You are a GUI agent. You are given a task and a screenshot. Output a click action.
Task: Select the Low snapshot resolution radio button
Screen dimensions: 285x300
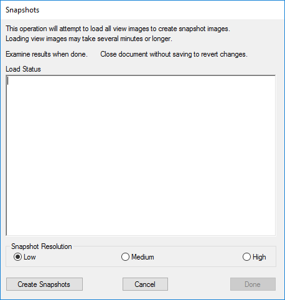coord(17,257)
